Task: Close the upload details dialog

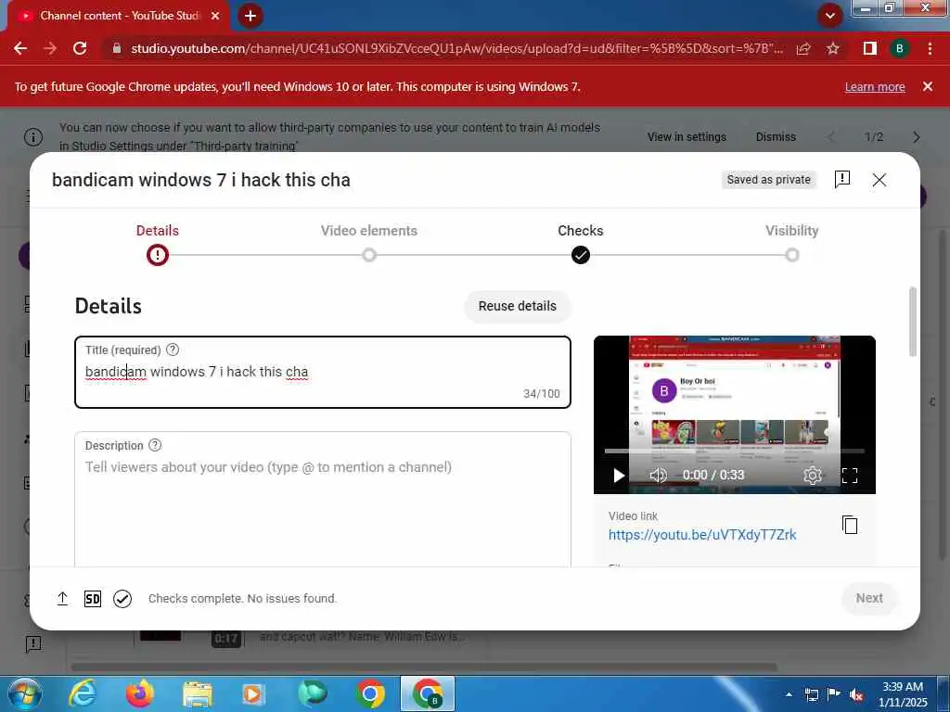Action: coord(879,180)
